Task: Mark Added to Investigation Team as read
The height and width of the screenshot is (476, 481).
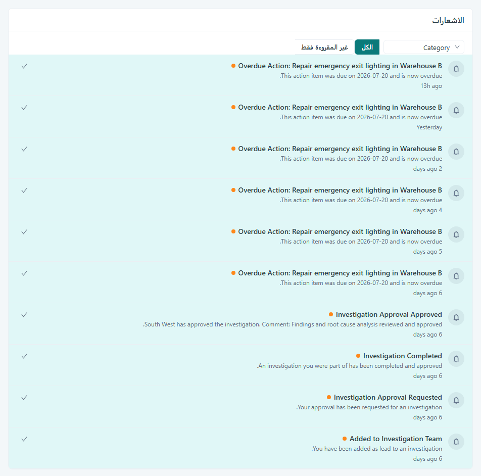Action: (24, 439)
